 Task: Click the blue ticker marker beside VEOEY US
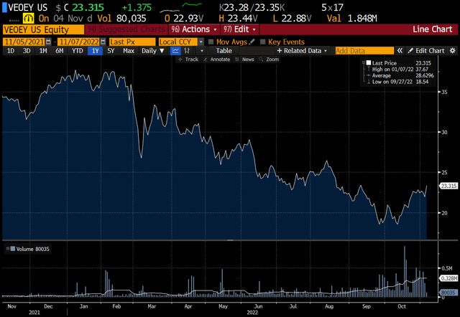pyautogui.click(x=4, y=7)
